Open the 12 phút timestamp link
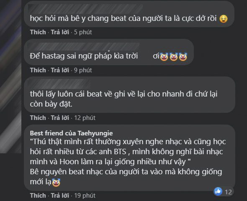 (x=85, y=118)
